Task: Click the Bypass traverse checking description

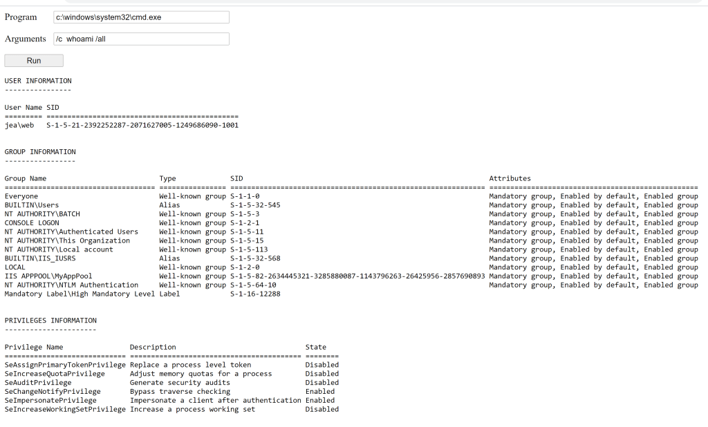Action: (180, 392)
